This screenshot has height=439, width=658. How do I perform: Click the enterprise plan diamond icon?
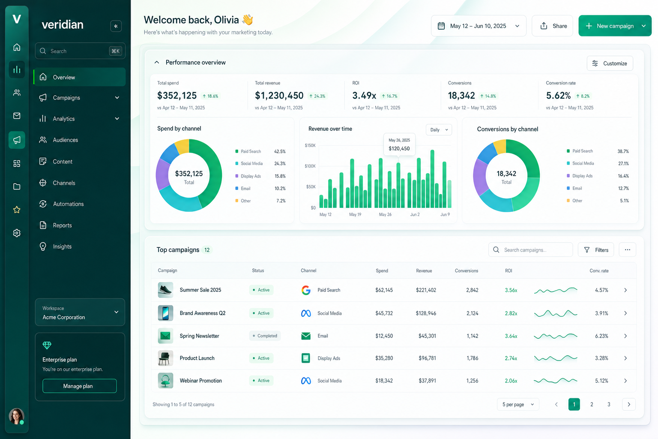47,345
